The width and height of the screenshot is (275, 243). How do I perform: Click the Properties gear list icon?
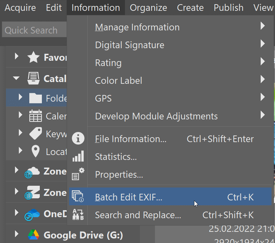[78, 174]
